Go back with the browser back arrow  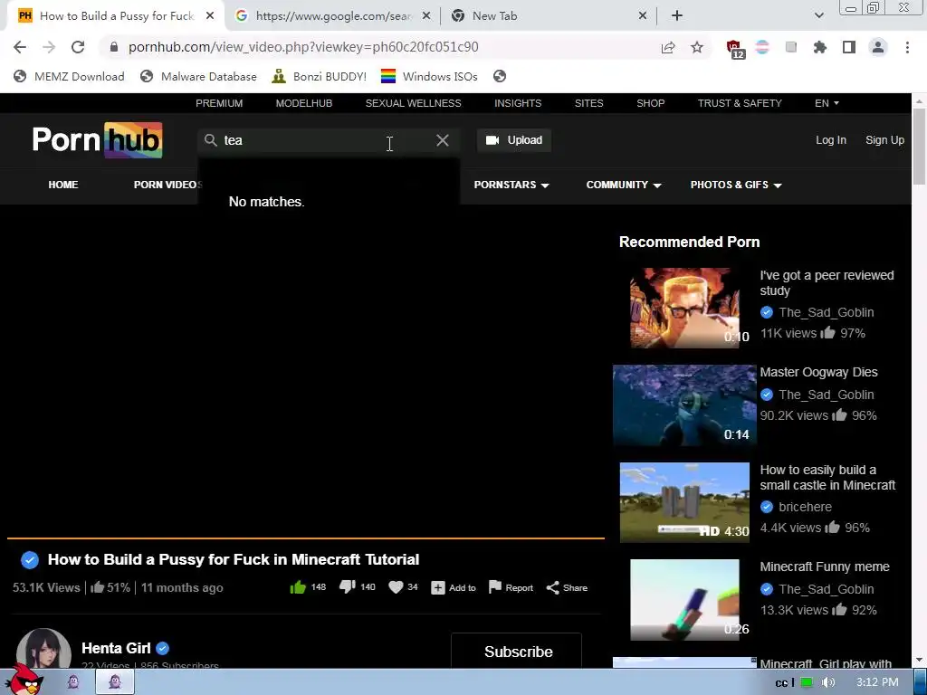point(20,47)
